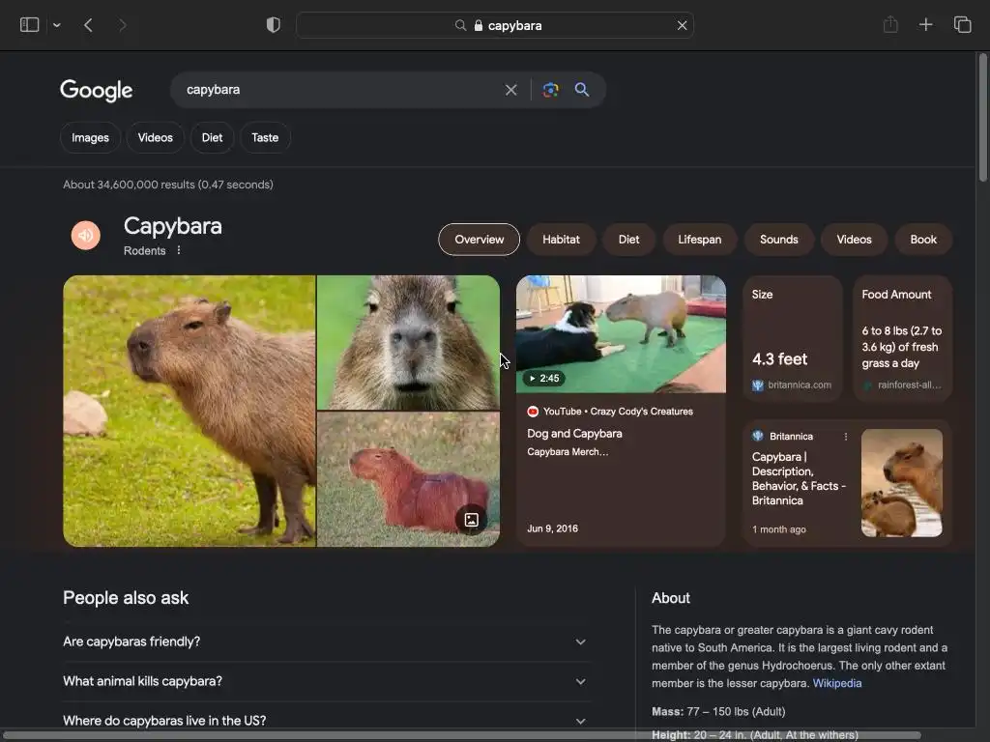The width and height of the screenshot is (990, 742).
Task: Clear the Google search query
Action: pyautogui.click(x=510, y=90)
